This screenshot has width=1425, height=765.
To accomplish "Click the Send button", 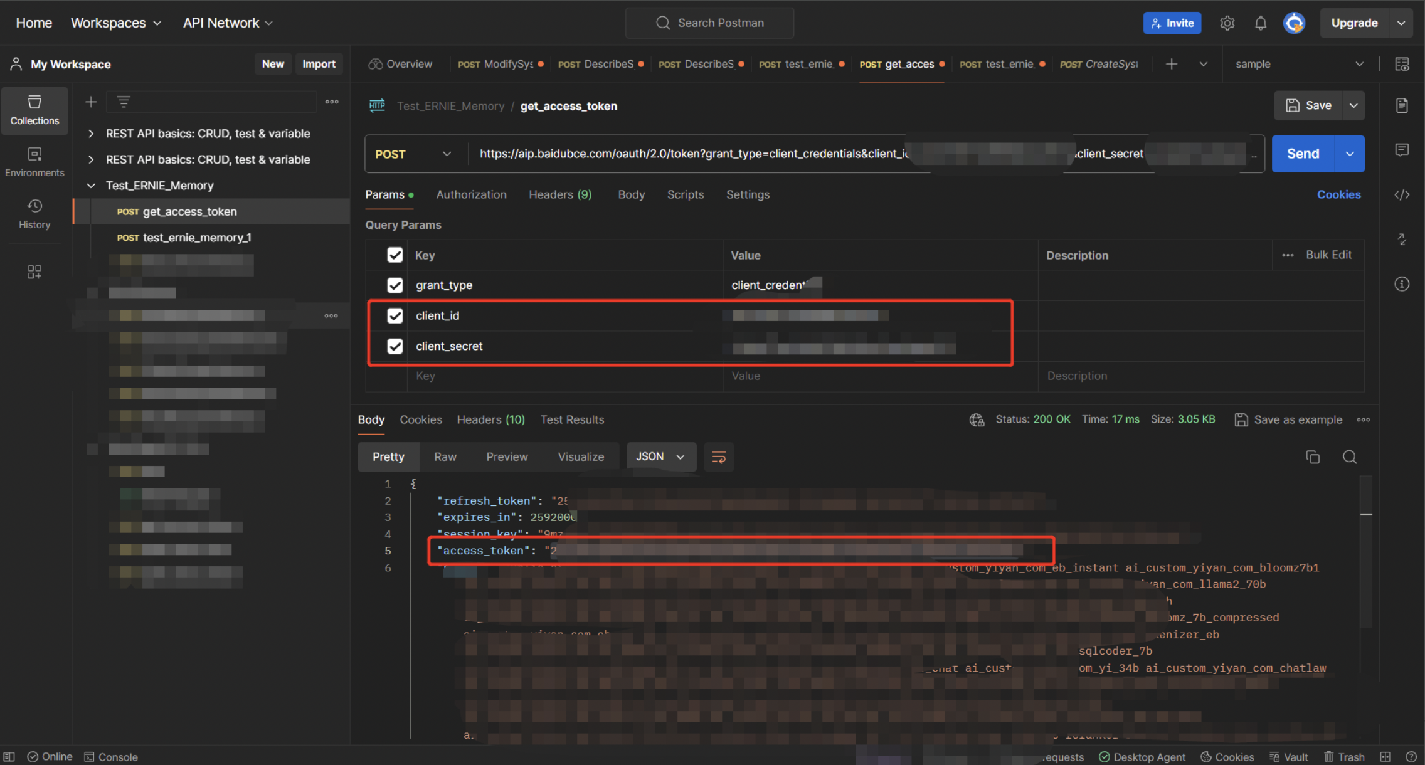I will point(1303,154).
